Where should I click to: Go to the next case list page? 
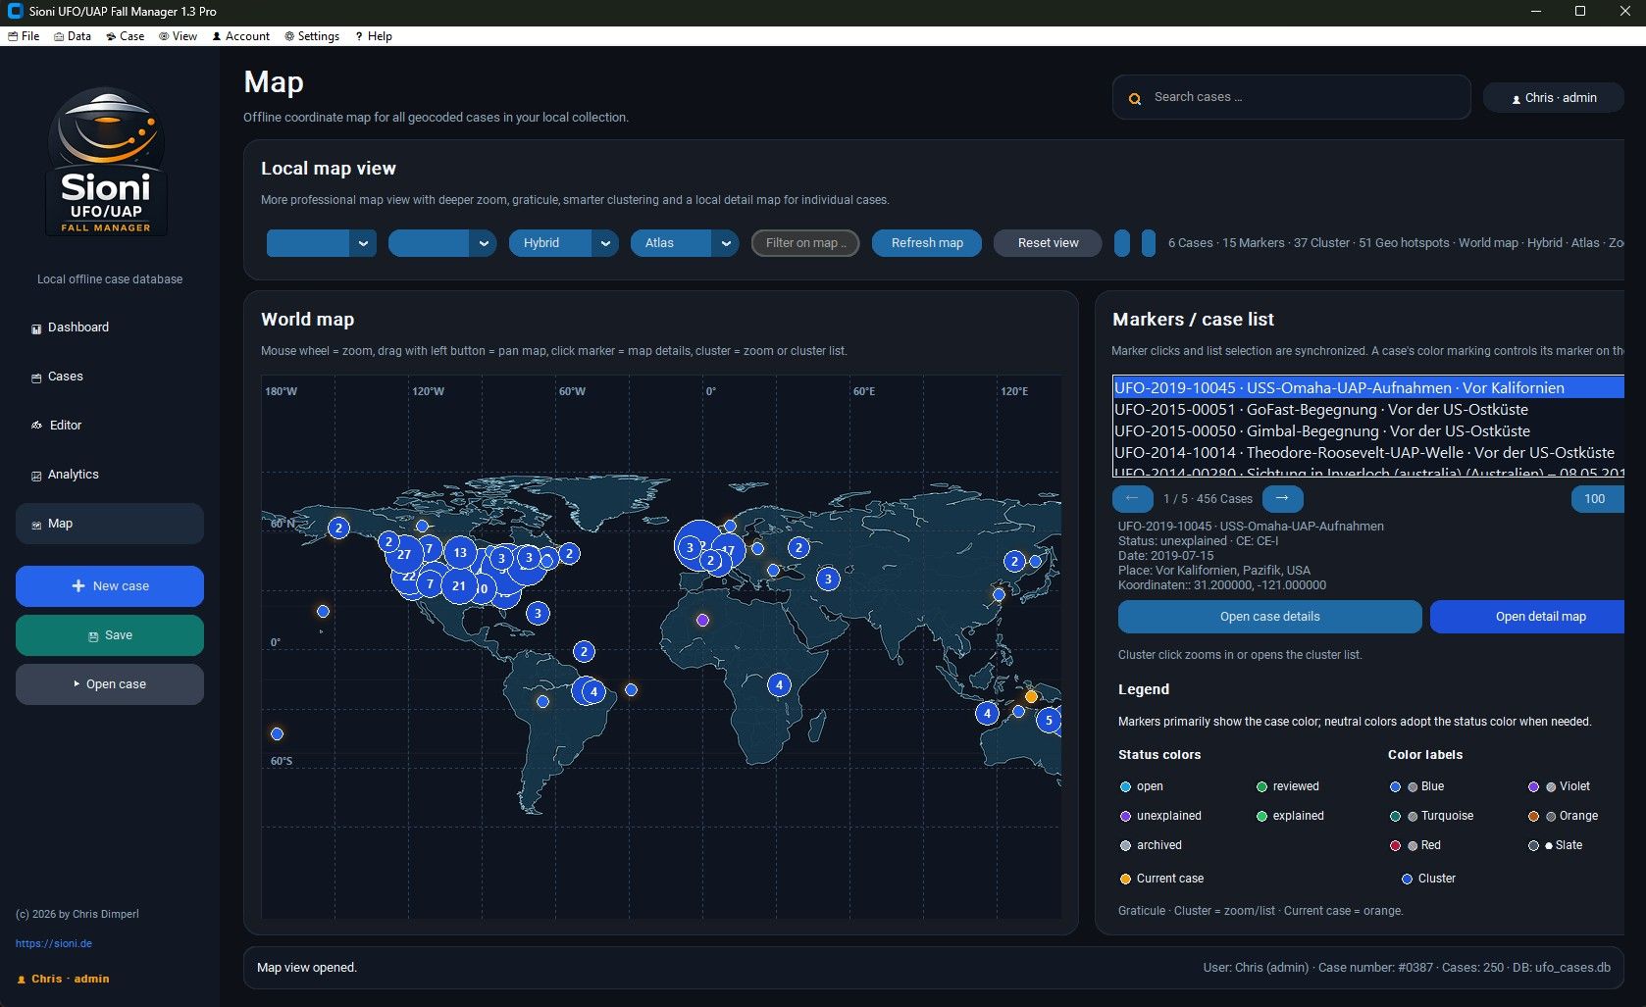coord(1282,498)
